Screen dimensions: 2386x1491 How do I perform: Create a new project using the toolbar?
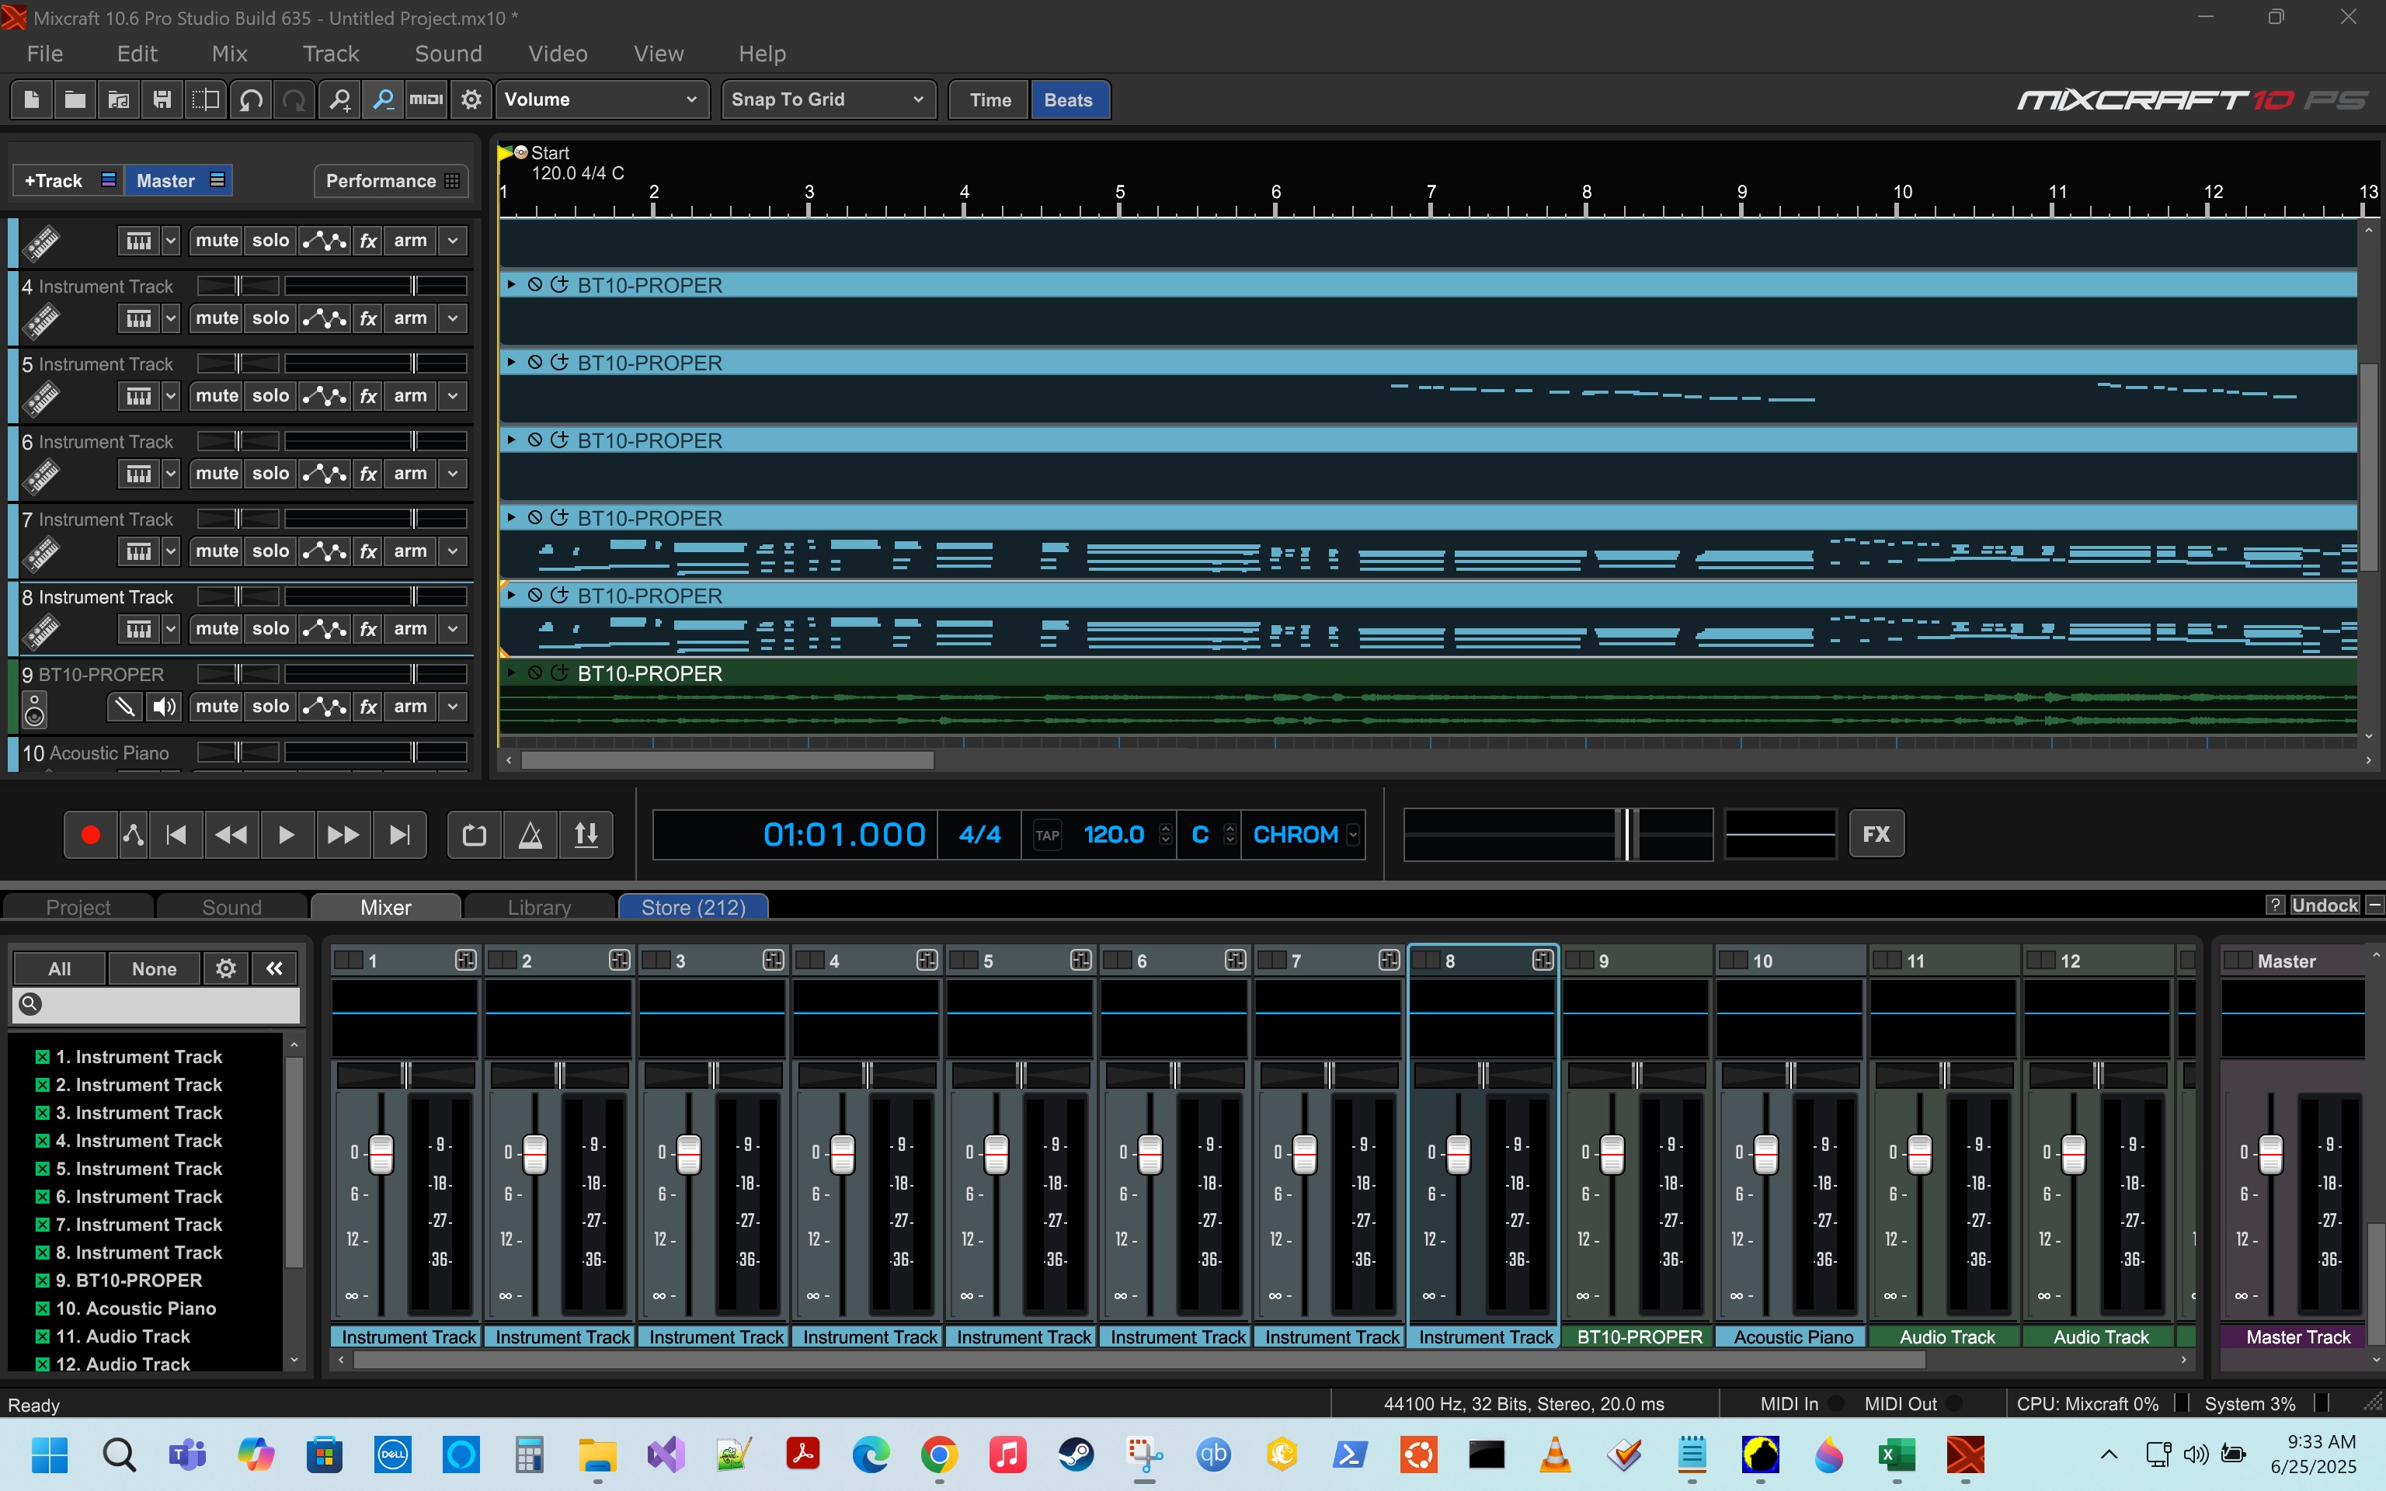tap(32, 99)
